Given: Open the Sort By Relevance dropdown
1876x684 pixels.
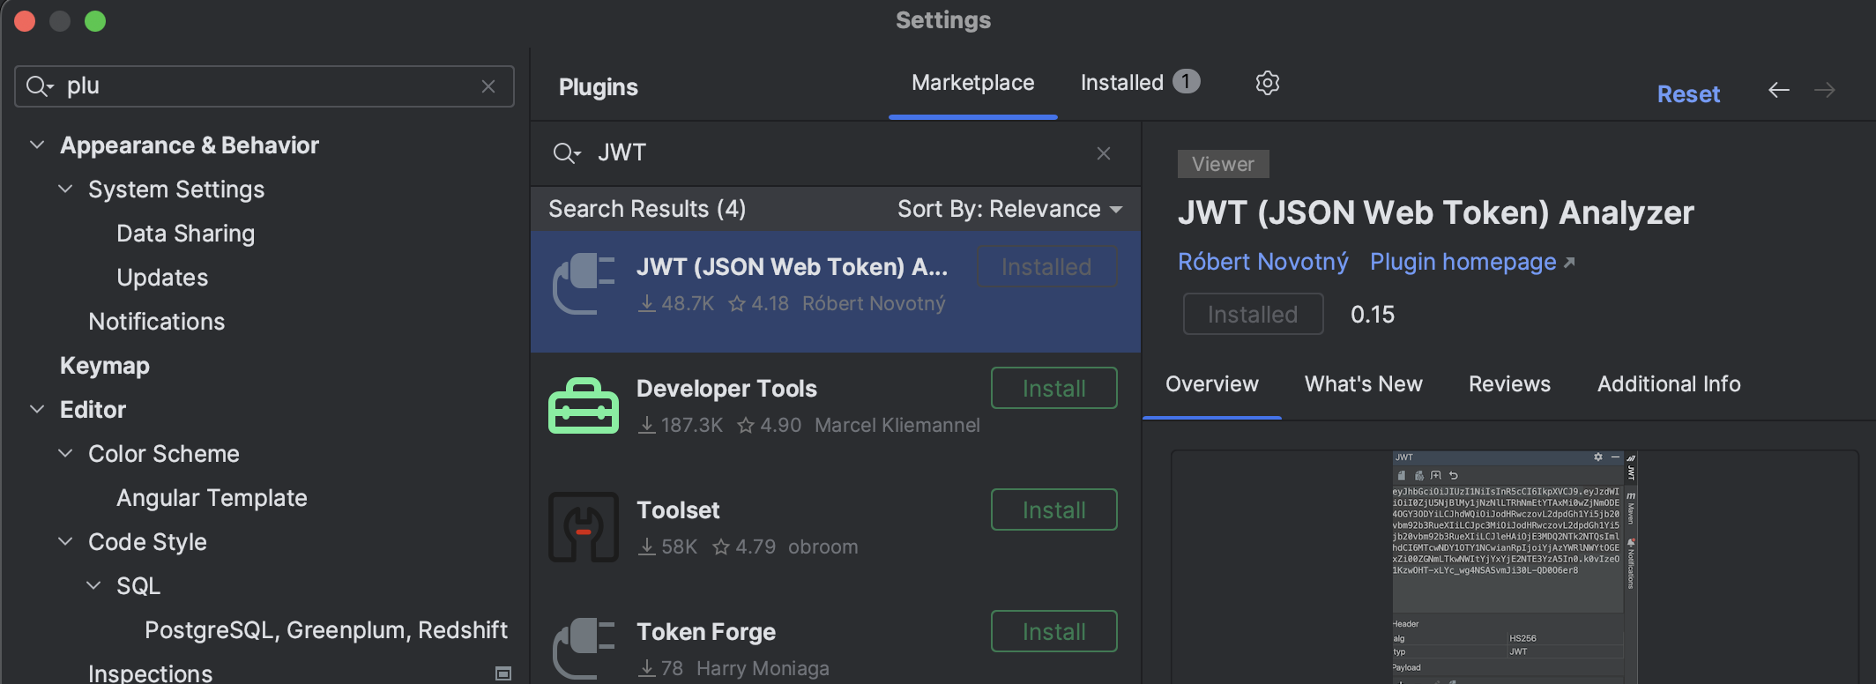Looking at the screenshot, I should pyautogui.click(x=1010, y=209).
